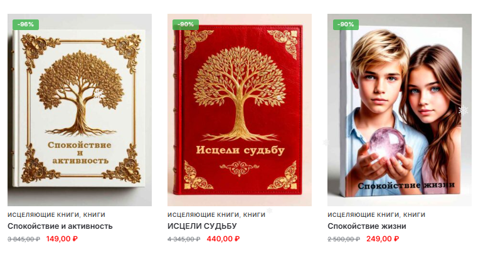Select 'ИСЦЕЛЯЮЩИЕ КНИГИ' category under 'Спокойствие жизни'
This screenshot has width=488, height=257.
[363, 214]
